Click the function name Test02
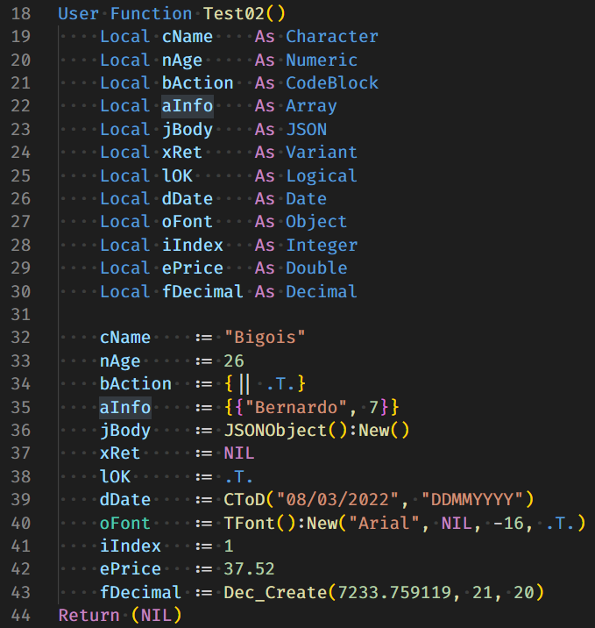 [x=234, y=14]
